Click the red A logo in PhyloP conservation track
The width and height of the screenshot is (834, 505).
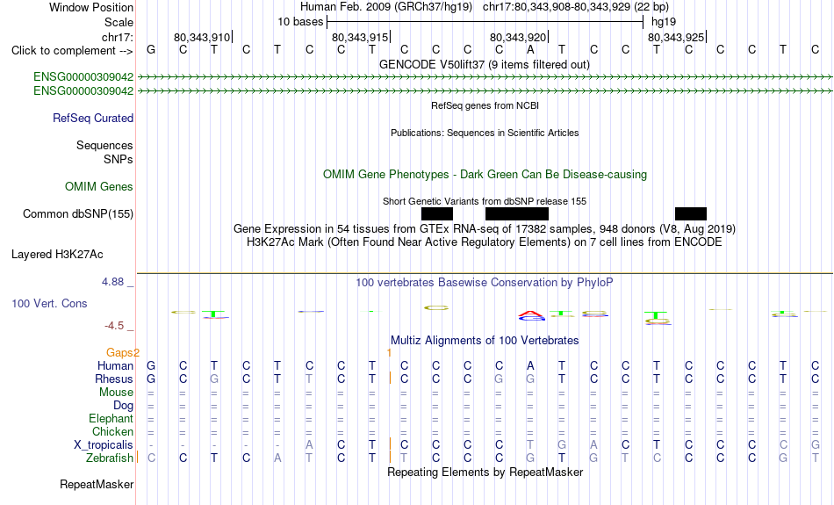tap(531, 314)
